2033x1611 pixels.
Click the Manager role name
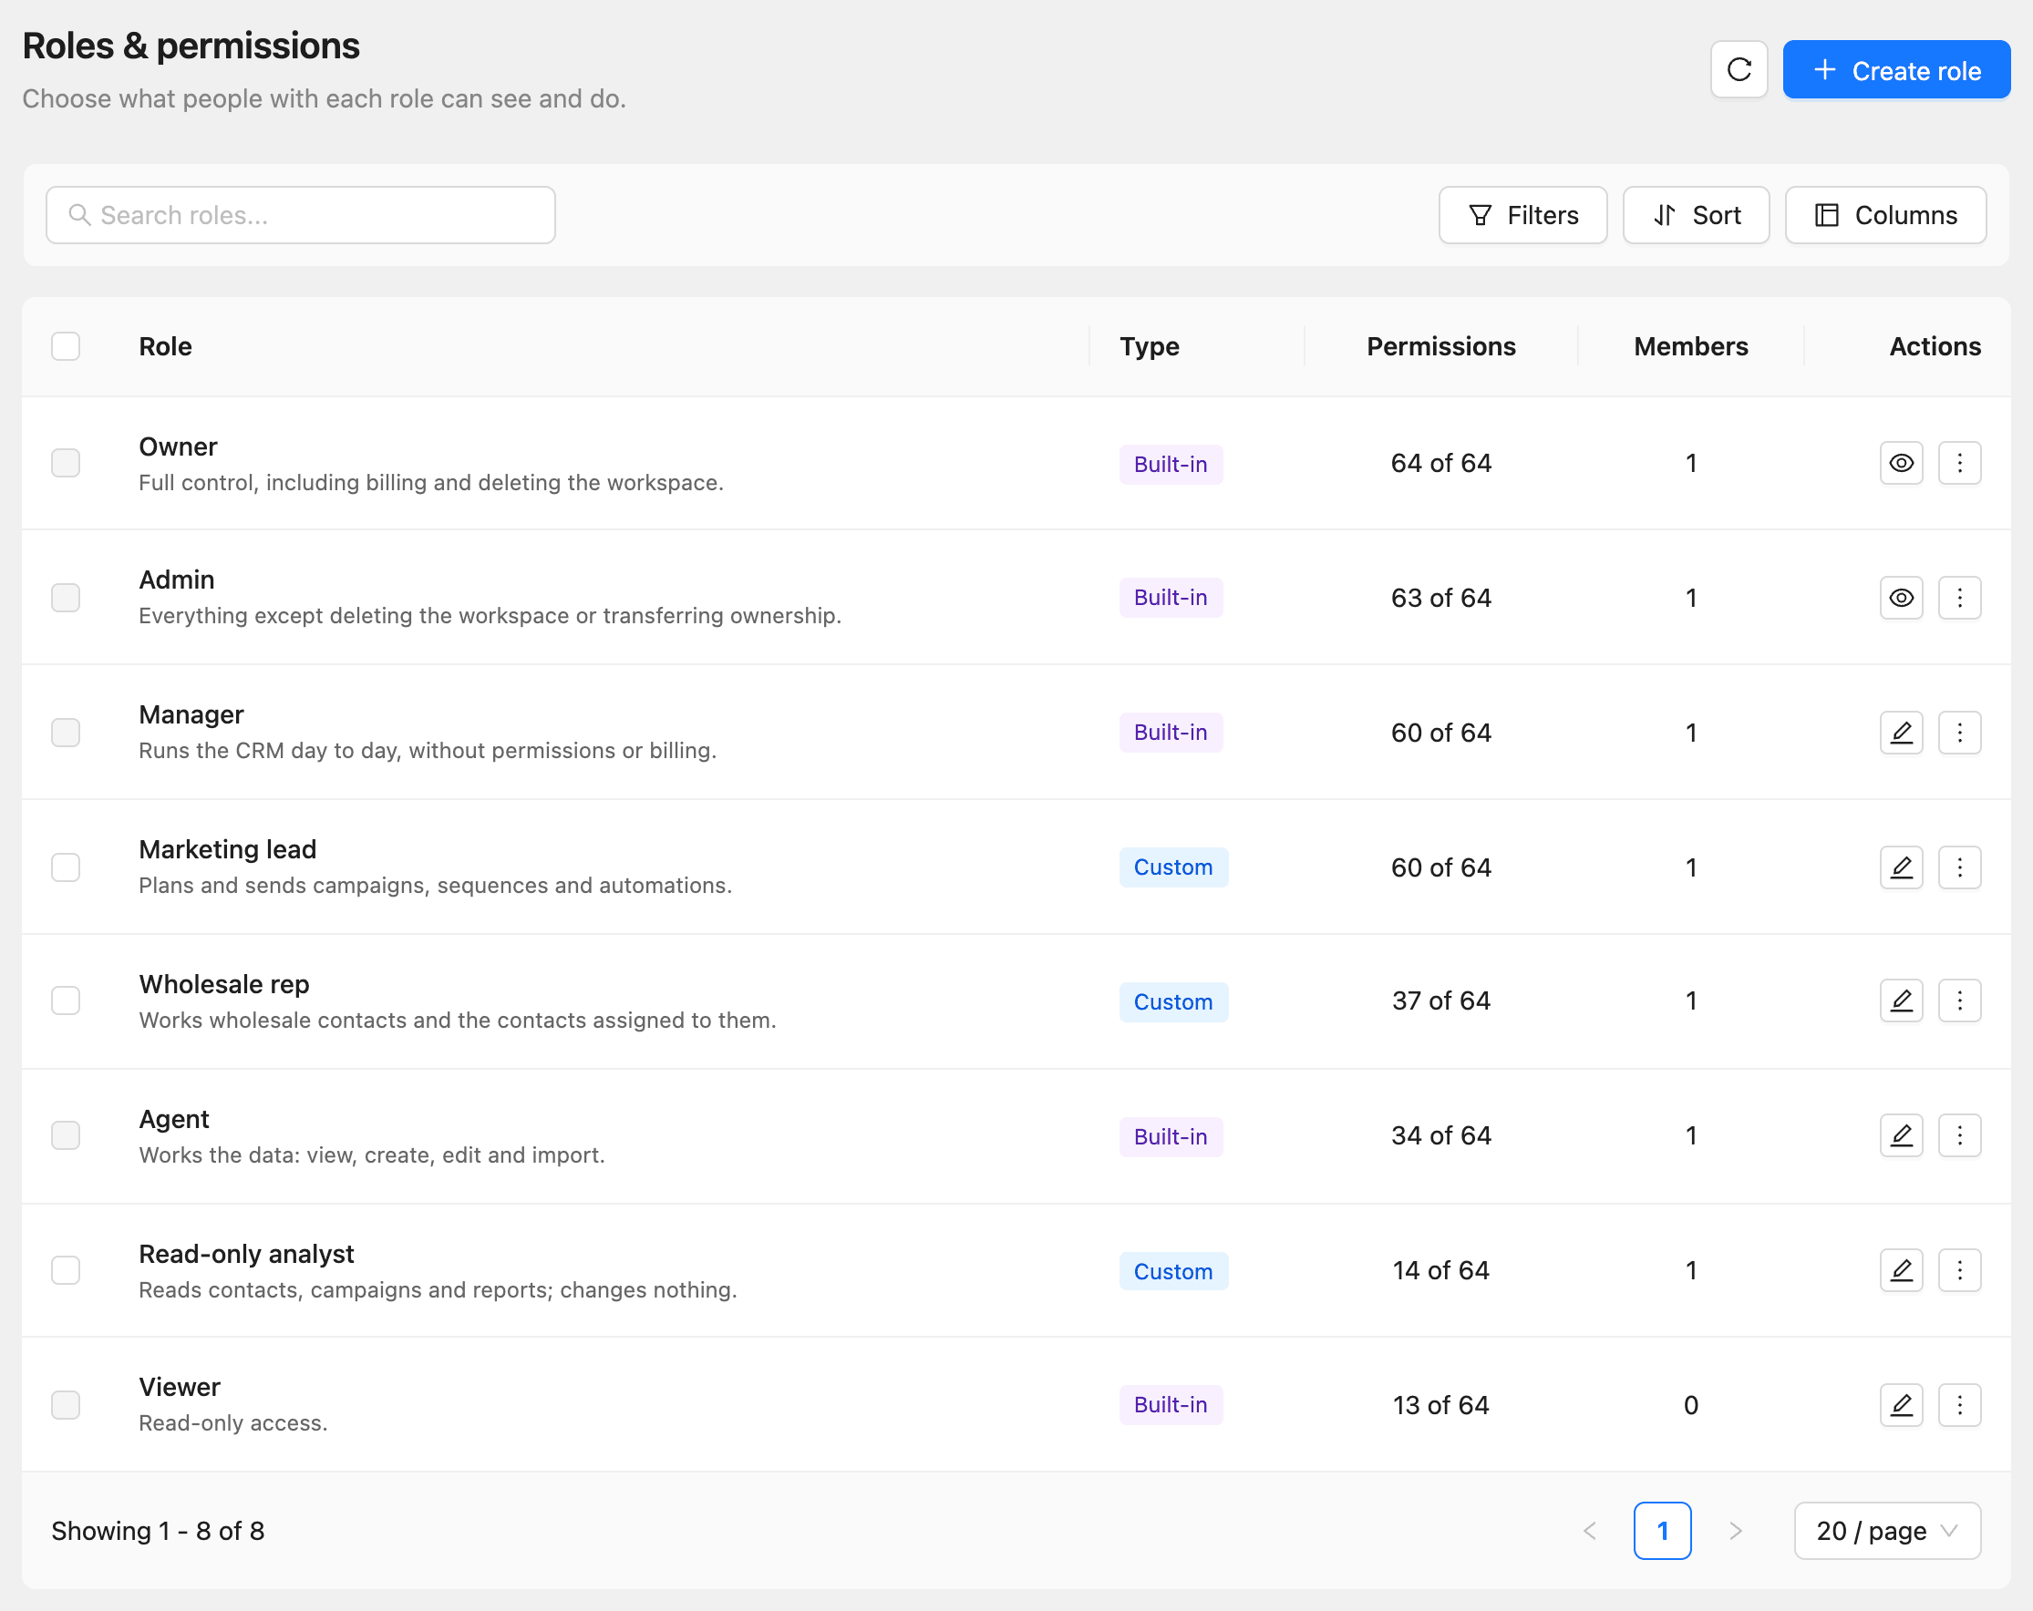click(191, 714)
